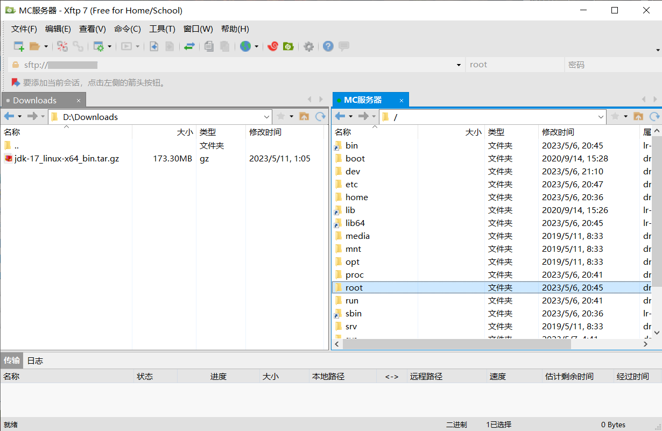Open the Xshell red swirl icon

pos(273,47)
